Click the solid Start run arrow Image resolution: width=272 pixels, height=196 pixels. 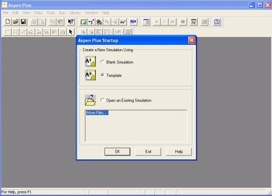(x=156, y=22)
